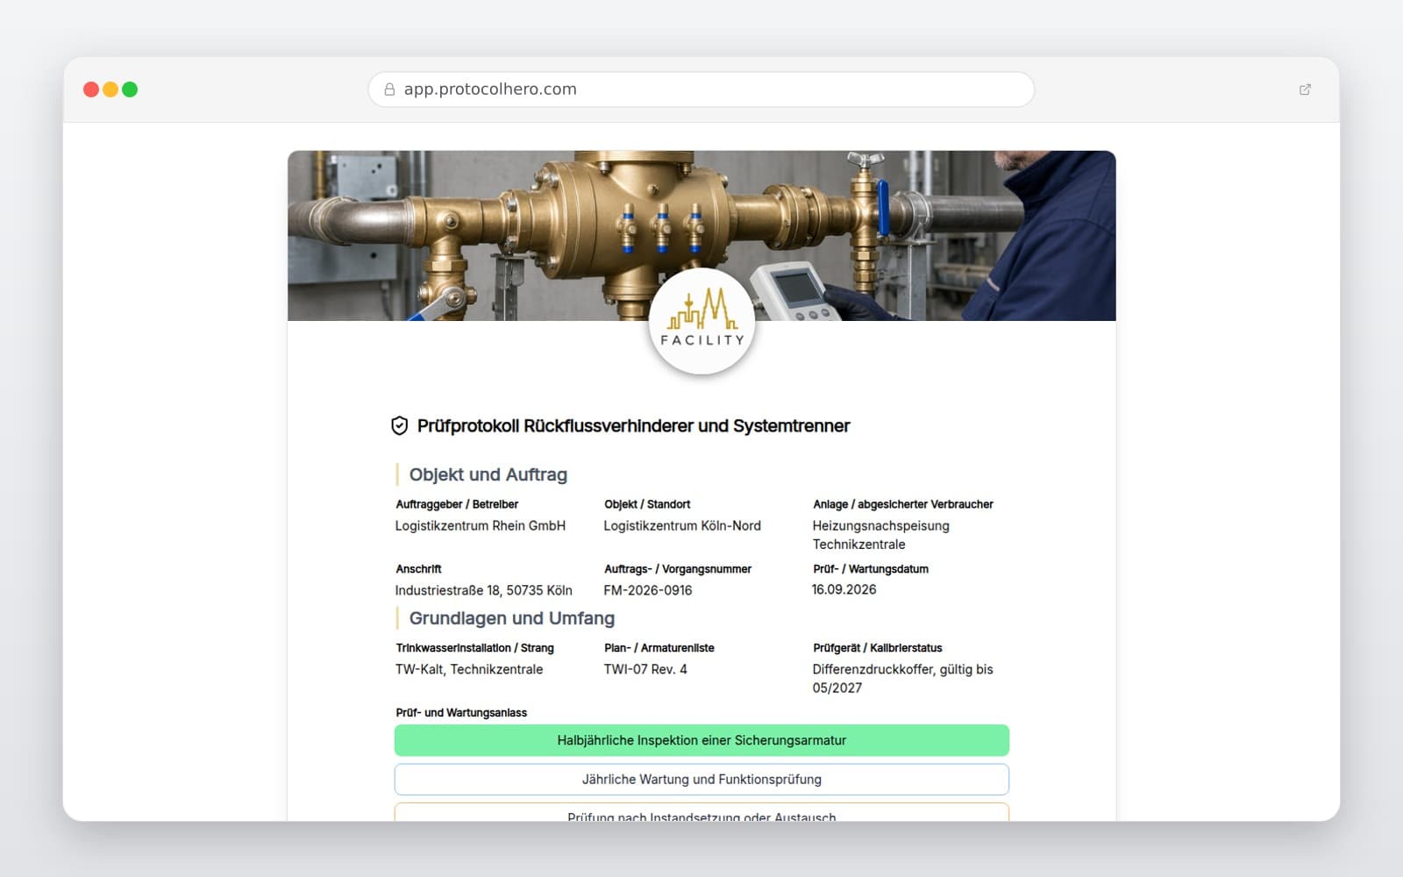1403x877 pixels.
Task: Click the value Logistikzentrum Rhein GmbH
Action: pos(481,525)
